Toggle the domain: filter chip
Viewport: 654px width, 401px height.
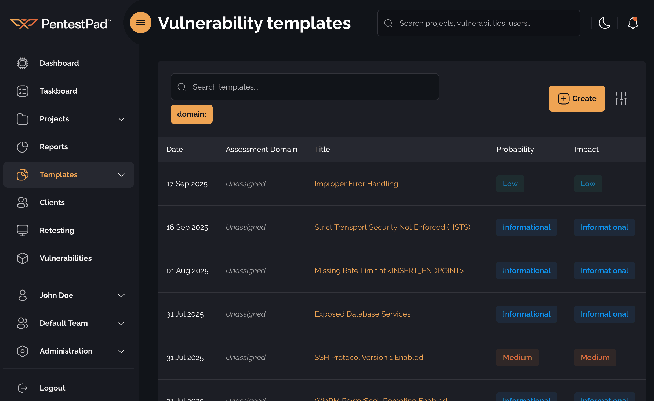click(191, 114)
